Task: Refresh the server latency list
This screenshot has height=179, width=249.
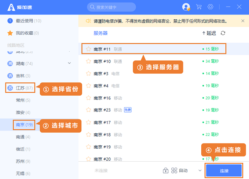Action: tap(223, 33)
